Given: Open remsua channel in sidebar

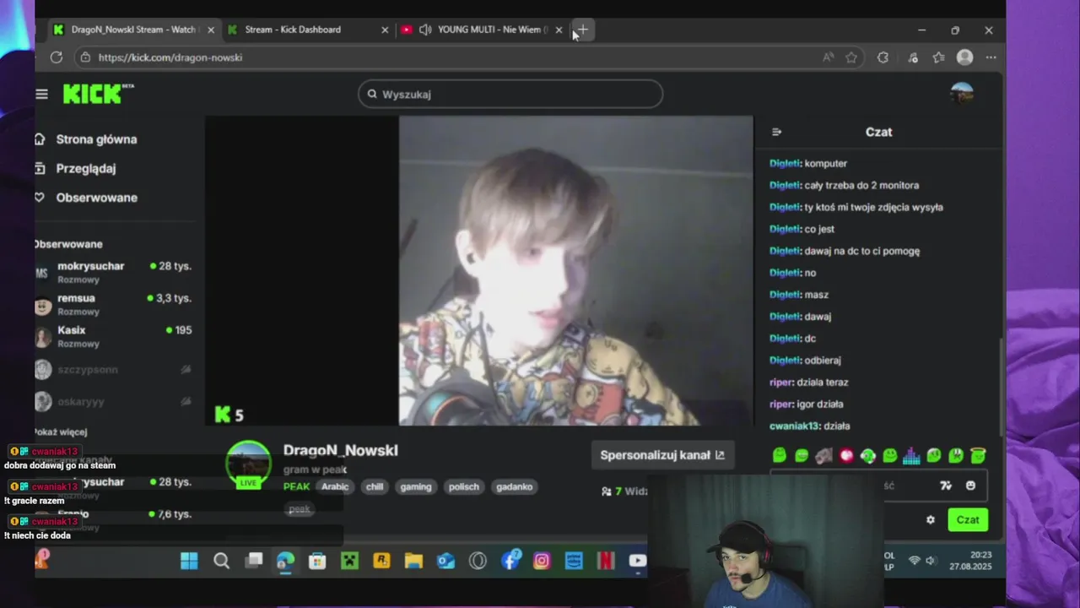Looking at the screenshot, I should 114,304.
